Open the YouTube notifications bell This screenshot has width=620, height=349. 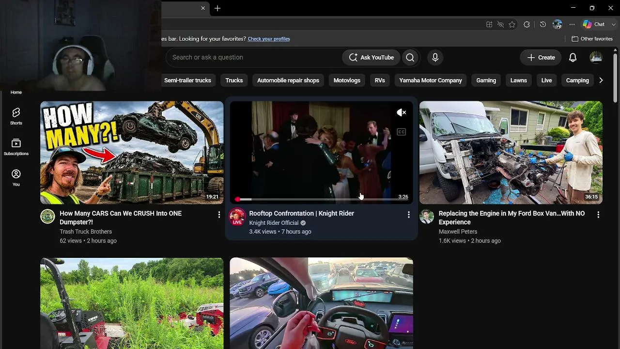(x=573, y=57)
